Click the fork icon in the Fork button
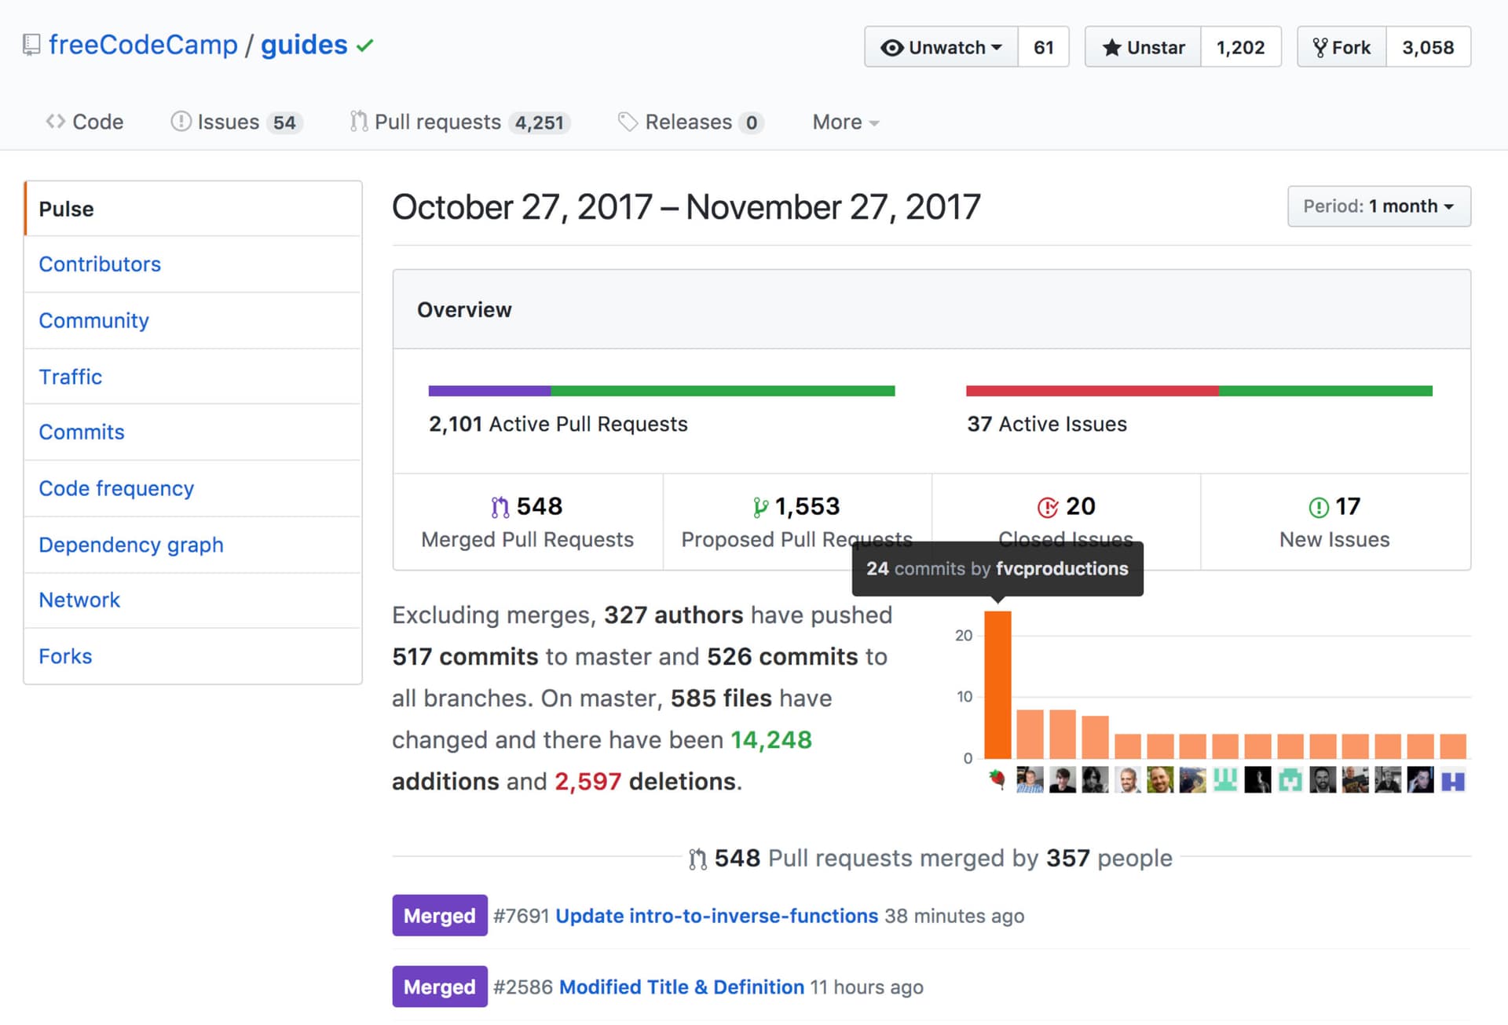The width and height of the screenshot is (1508, 1025). [1320, 46]
